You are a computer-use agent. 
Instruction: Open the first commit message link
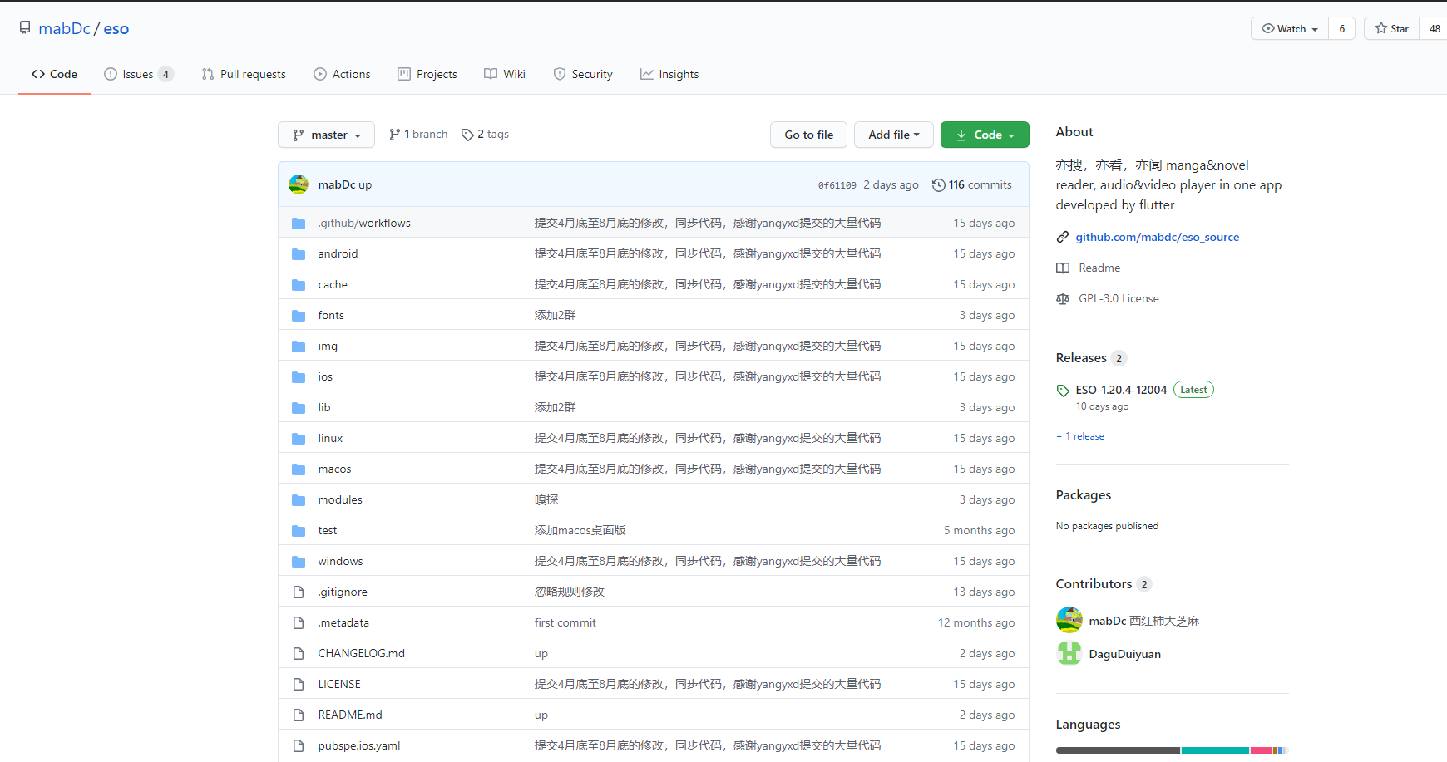pyautogui.click(x=565, y=622)
